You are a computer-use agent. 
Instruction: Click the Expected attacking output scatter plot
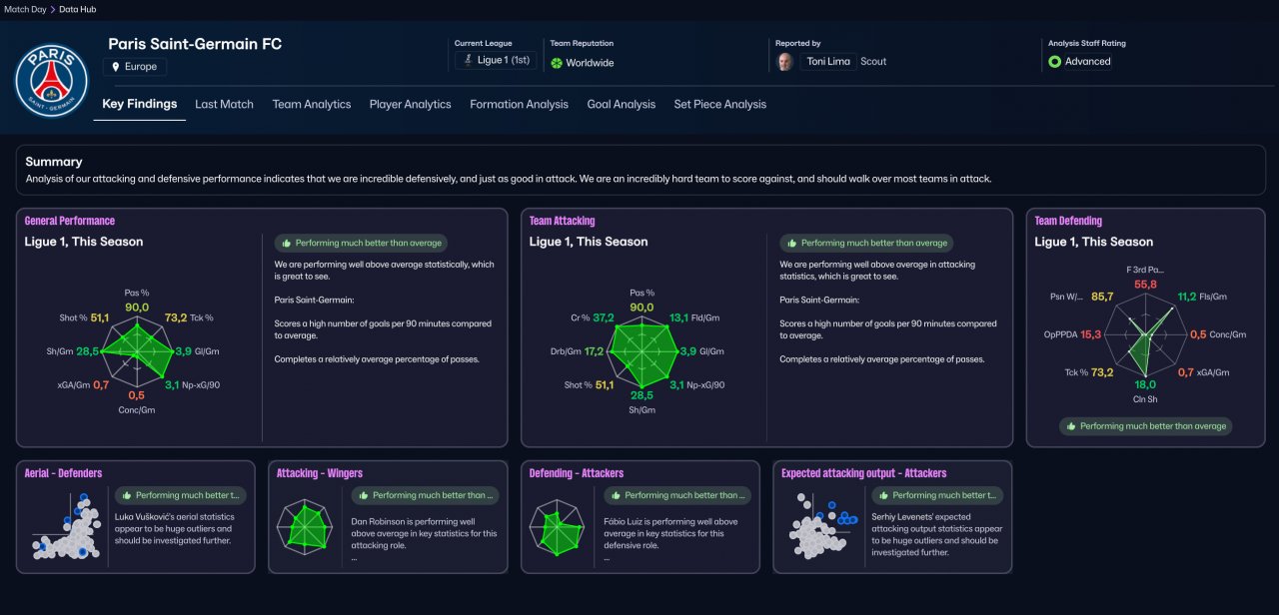pyautogui.click(x=824, y=527)
